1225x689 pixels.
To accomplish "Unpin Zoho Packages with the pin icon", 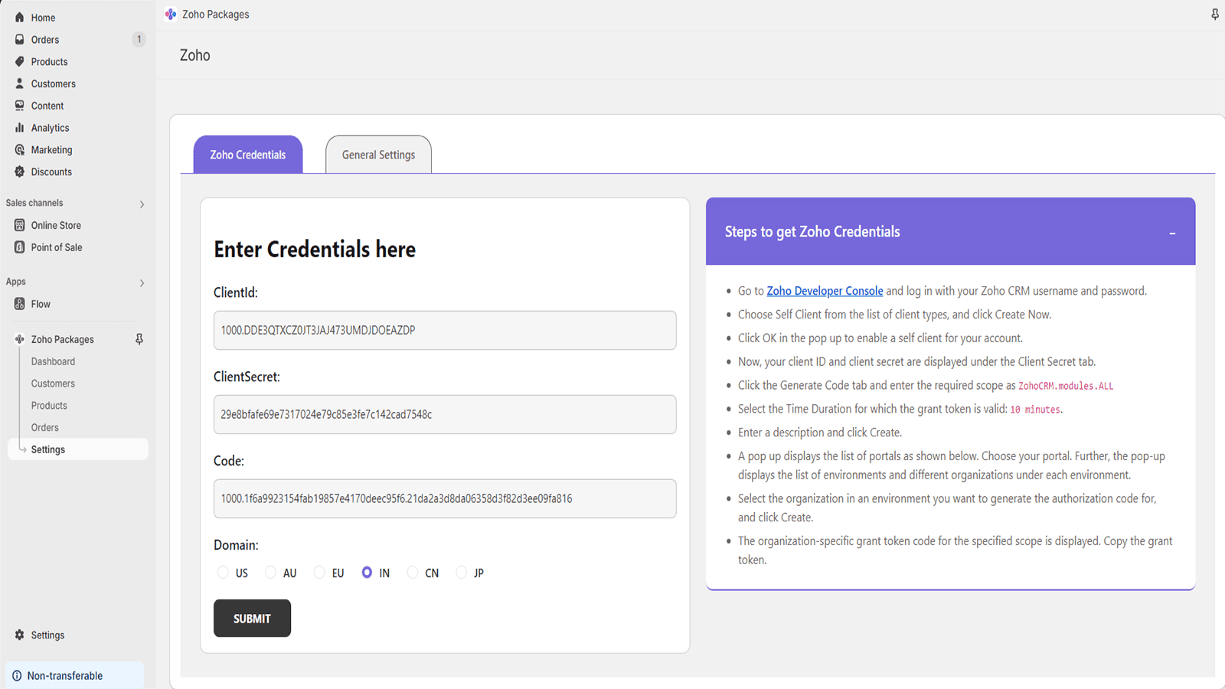I will point(139,338).
